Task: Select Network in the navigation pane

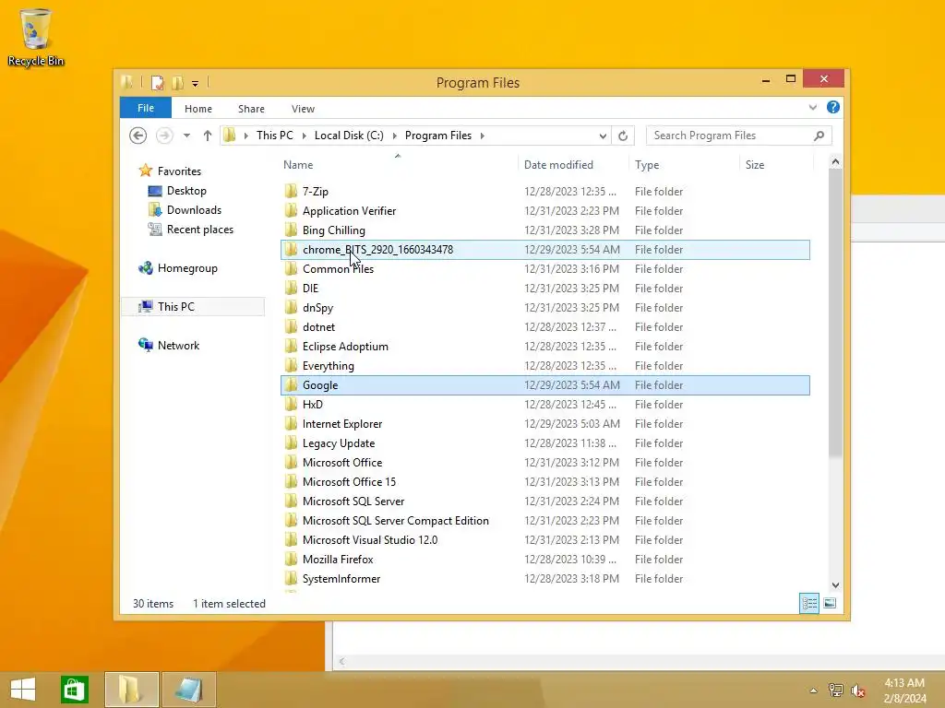Action: [178, 346]
